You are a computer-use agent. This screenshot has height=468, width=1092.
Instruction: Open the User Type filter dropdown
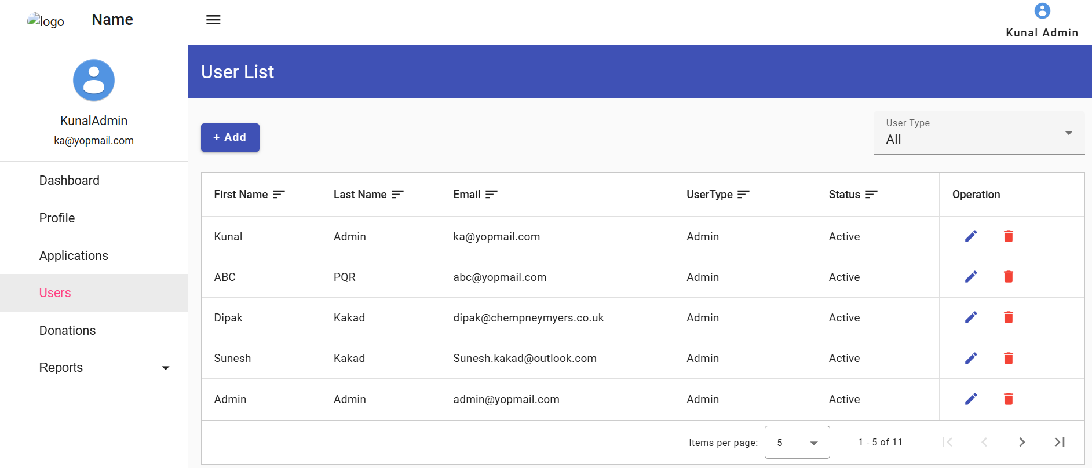click(978, 133)
